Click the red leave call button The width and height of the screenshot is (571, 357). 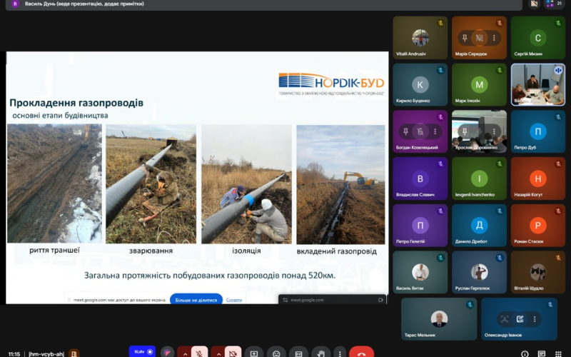click(x=361, y=353)
